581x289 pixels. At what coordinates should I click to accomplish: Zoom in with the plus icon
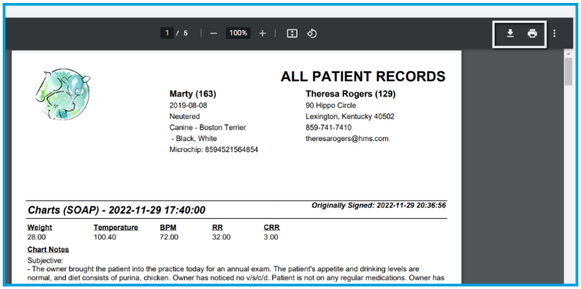click(262, 34)
